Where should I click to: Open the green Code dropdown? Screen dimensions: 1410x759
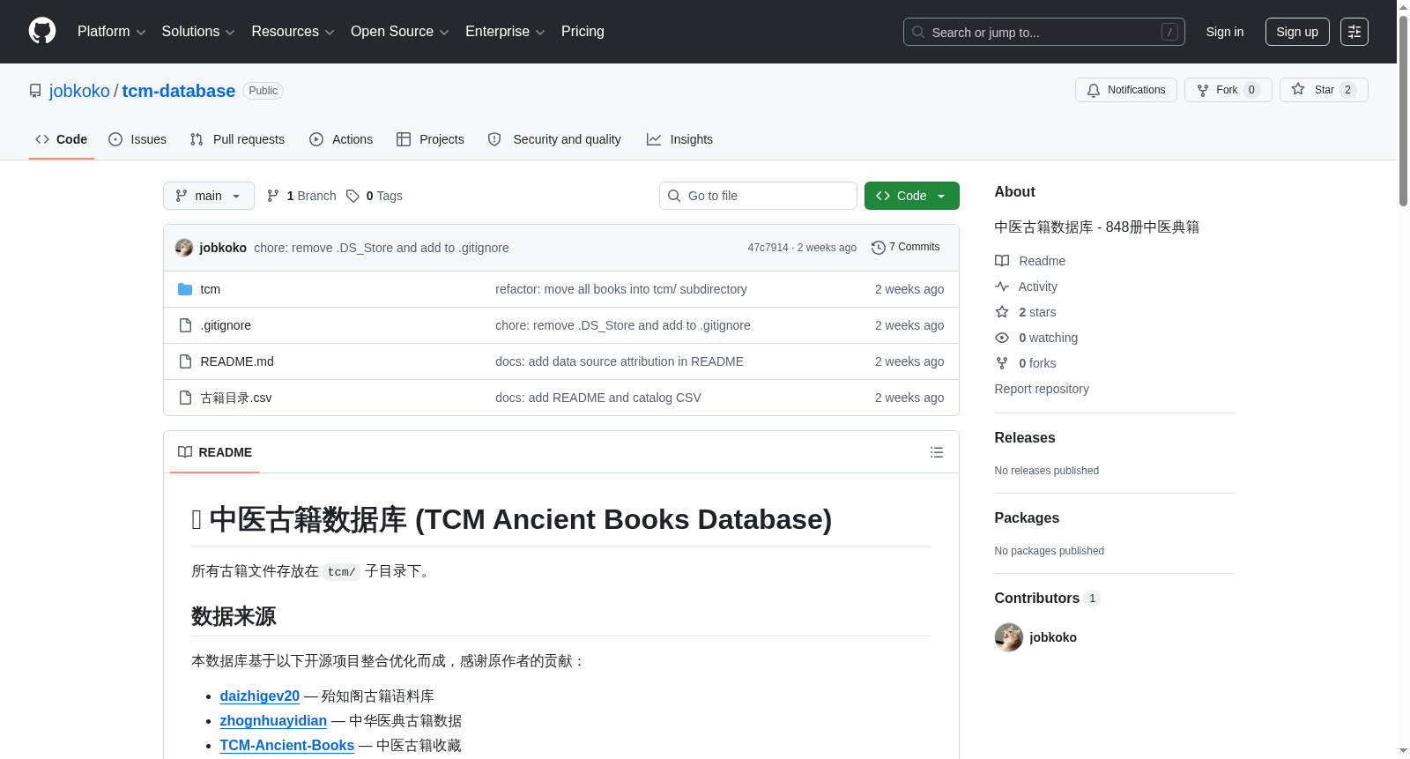[912, 196]
